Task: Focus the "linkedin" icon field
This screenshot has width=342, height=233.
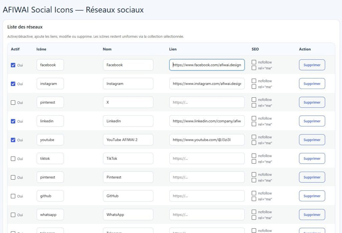Action: pos(50,121)
